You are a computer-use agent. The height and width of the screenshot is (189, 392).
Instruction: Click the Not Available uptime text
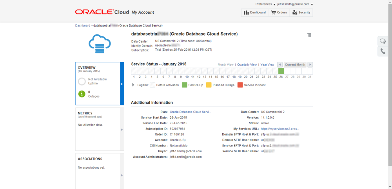coord(98,79)
